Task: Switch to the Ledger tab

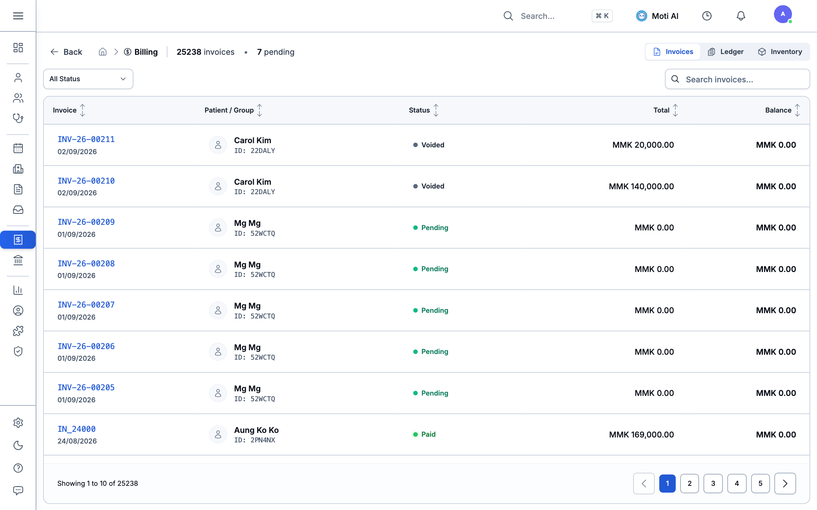Action: (725, 52)
